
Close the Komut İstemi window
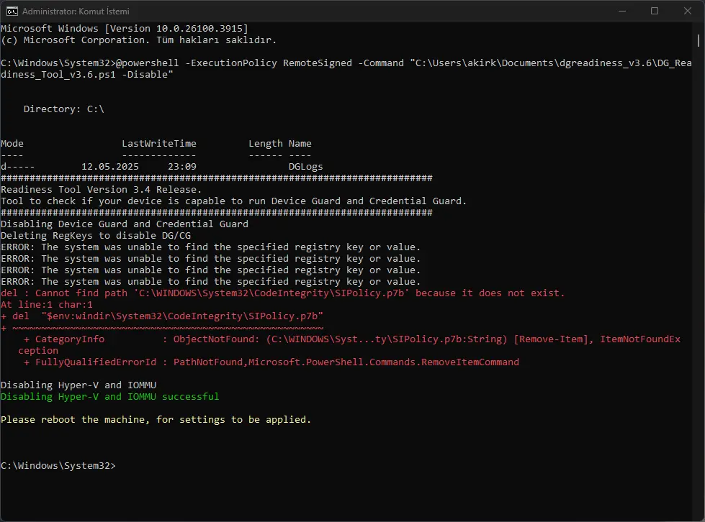688,12
